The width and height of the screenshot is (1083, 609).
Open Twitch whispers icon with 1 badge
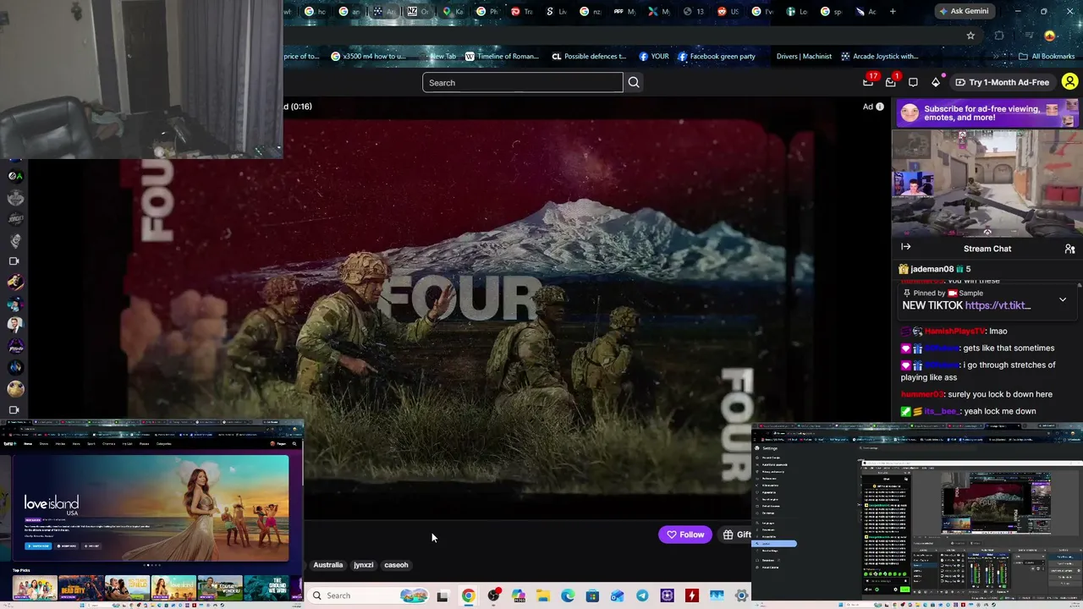point(891,82)
